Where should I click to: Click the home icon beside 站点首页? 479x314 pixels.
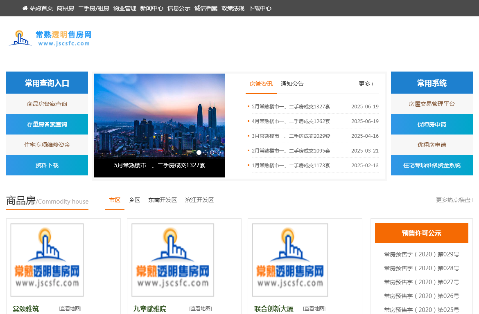point(25,8)
